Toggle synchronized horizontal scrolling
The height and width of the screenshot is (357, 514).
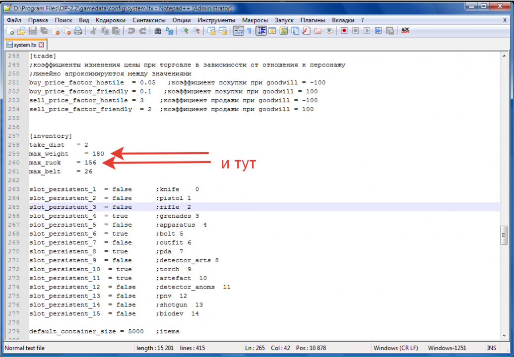223,31
